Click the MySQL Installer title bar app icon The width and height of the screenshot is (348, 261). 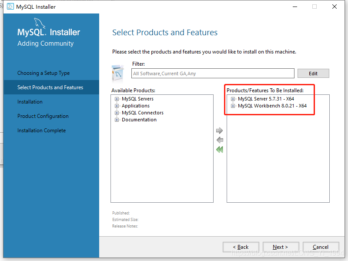point(10,7)
